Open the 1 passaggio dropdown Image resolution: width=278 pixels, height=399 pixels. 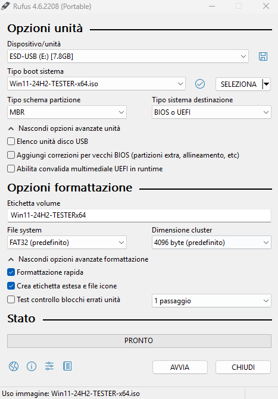pos(211,301)
